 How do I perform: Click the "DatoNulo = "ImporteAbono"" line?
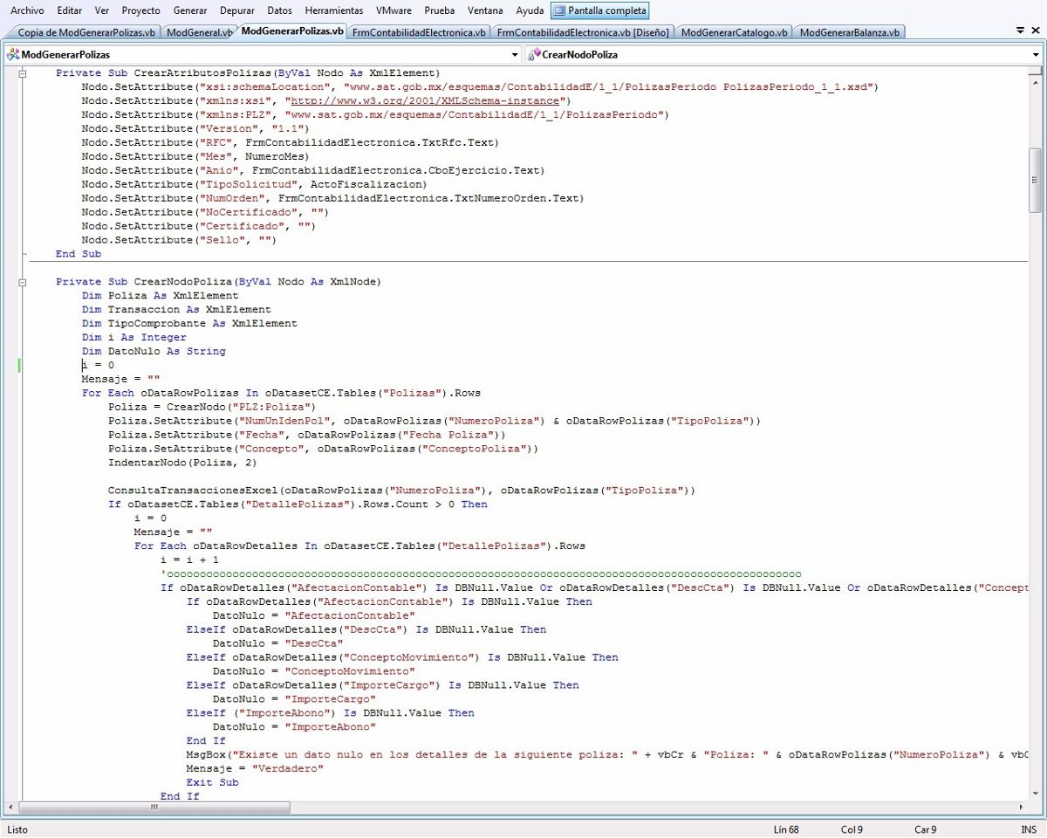click(x=294, y=729)
